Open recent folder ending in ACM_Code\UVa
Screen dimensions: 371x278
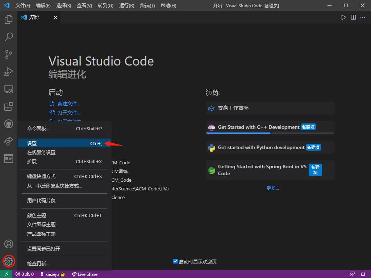140,189
